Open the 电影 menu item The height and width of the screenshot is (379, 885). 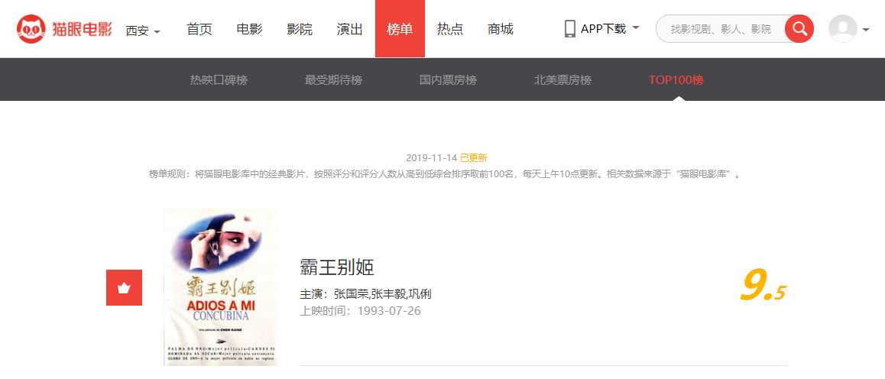point(249,29)
